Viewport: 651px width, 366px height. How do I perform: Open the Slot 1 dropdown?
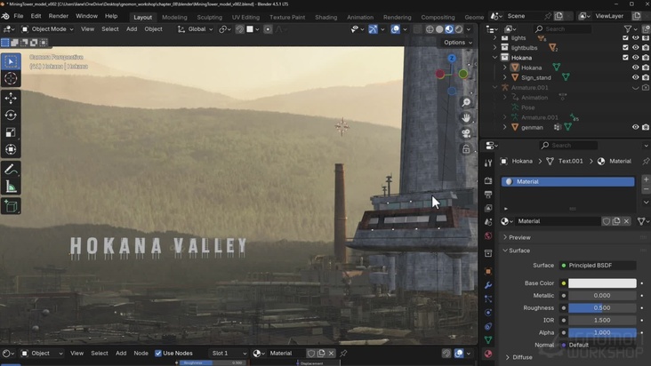(229, 354)
